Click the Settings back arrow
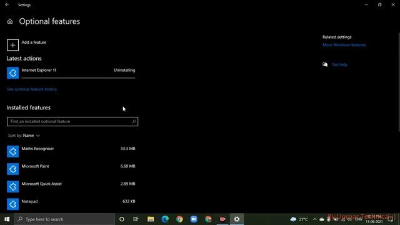The height and width of the screenshot is (225, 400). (x=7, y=4)
